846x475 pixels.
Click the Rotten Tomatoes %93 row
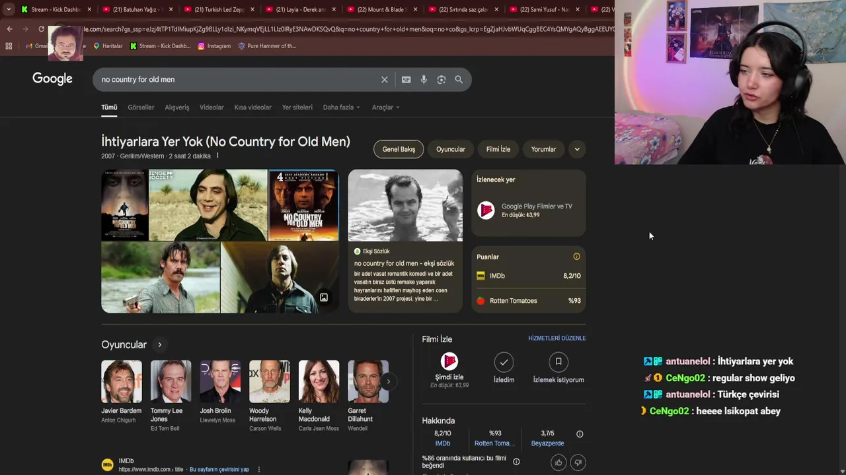pos(529,301)
